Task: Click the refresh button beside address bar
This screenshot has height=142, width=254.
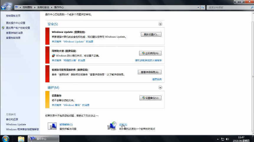Action: [203, 7]
